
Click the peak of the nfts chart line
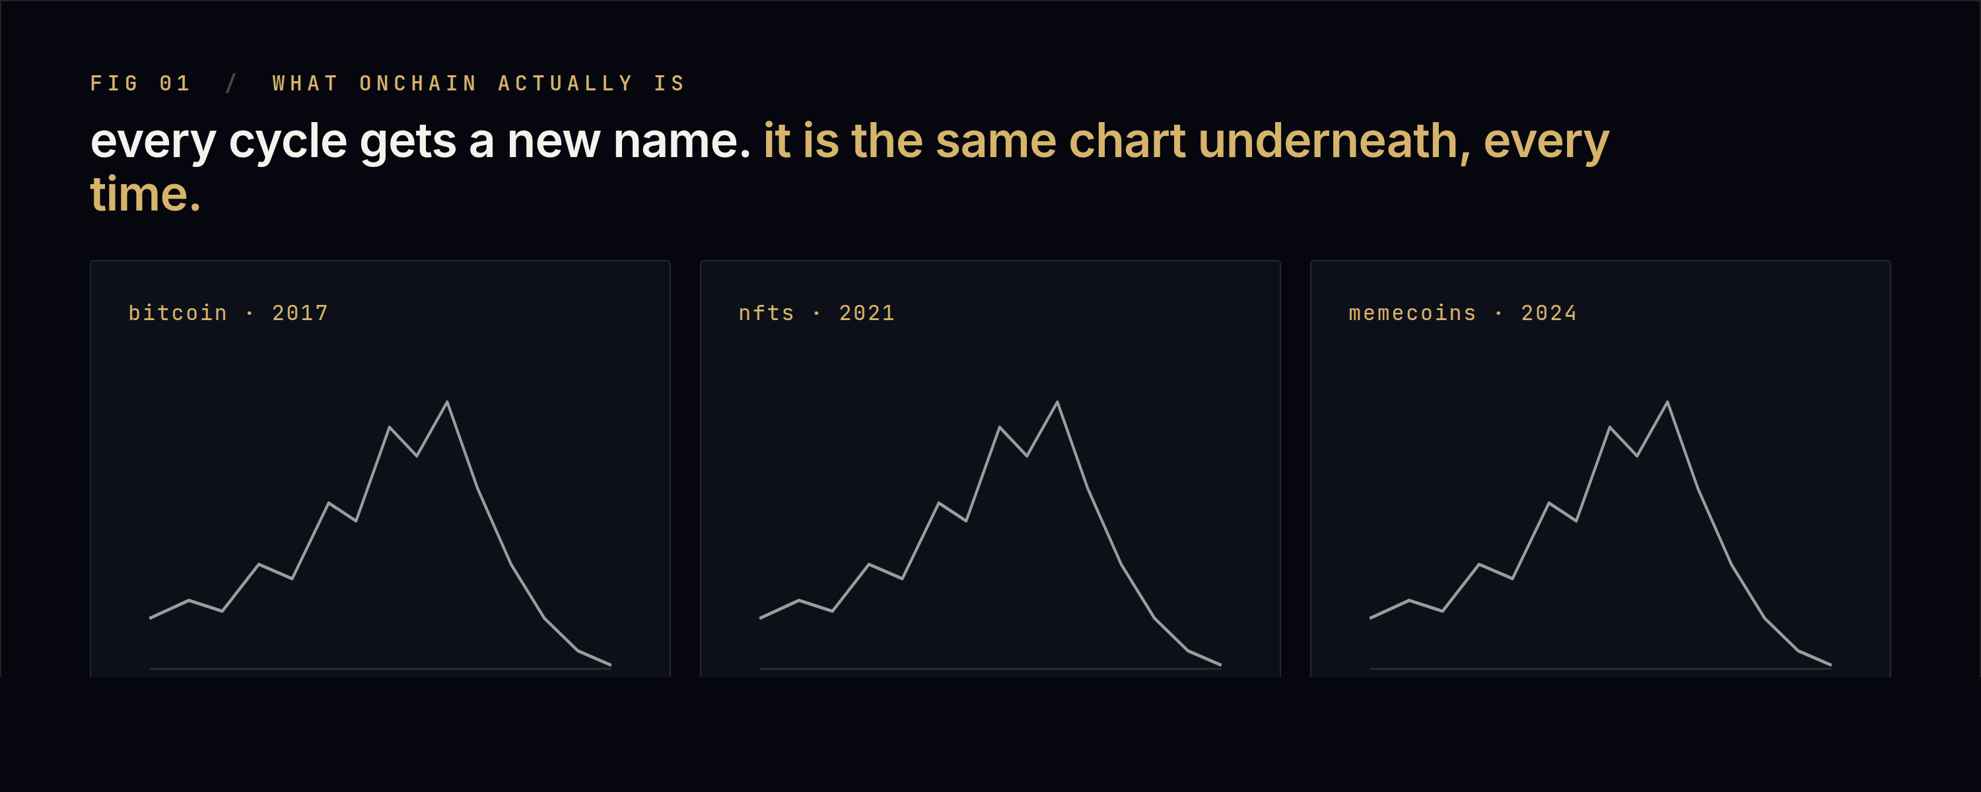coord(1057,402)
